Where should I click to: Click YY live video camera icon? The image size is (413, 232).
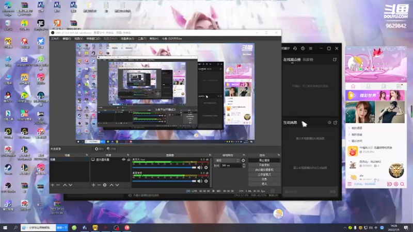point(390,184)
